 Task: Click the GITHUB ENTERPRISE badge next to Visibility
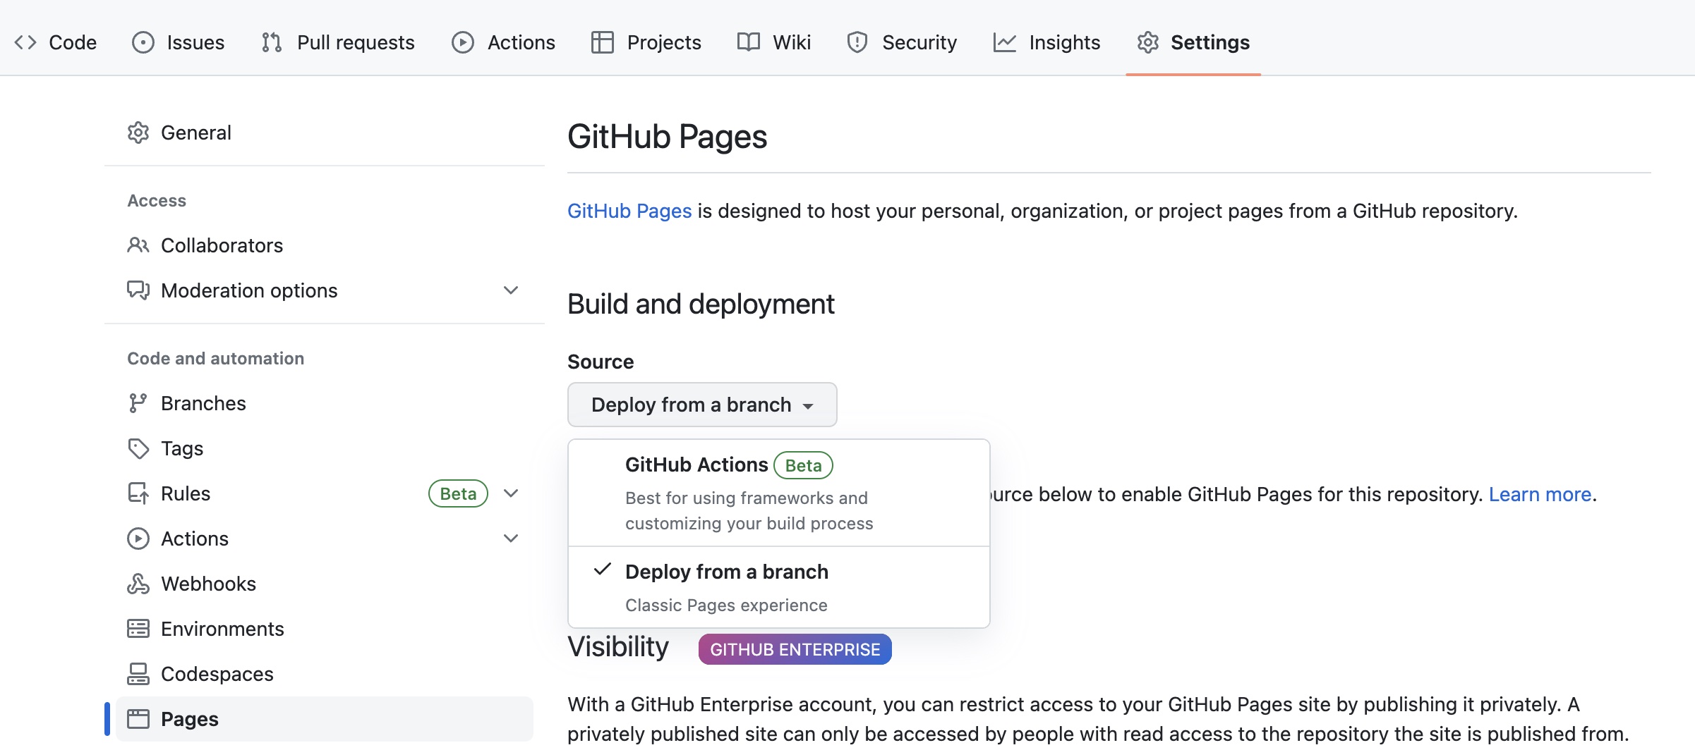(x=794, y=648)
